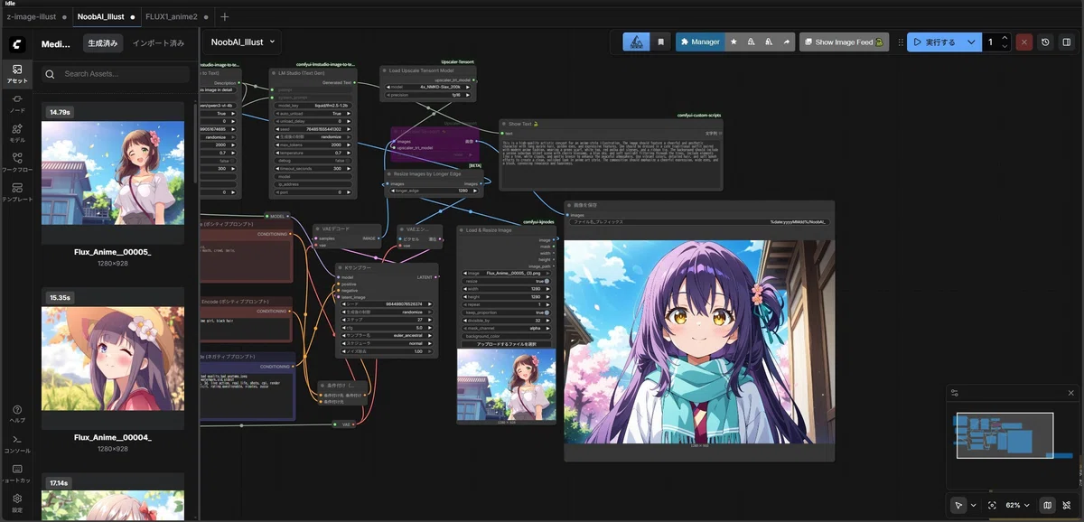Click the bookmark icon in top toolbar
The width and height of the screenshot is (1084, 522).
(661, 42)
